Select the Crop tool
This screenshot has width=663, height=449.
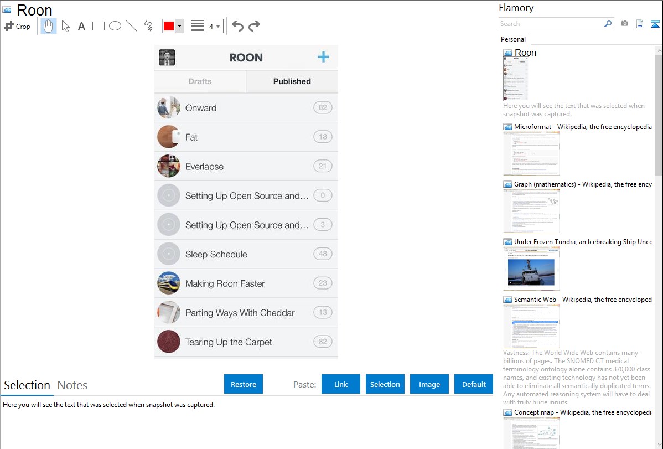coord(17,26)
